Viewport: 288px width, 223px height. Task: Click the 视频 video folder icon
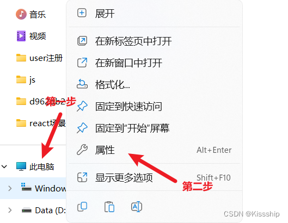point(21,36)
